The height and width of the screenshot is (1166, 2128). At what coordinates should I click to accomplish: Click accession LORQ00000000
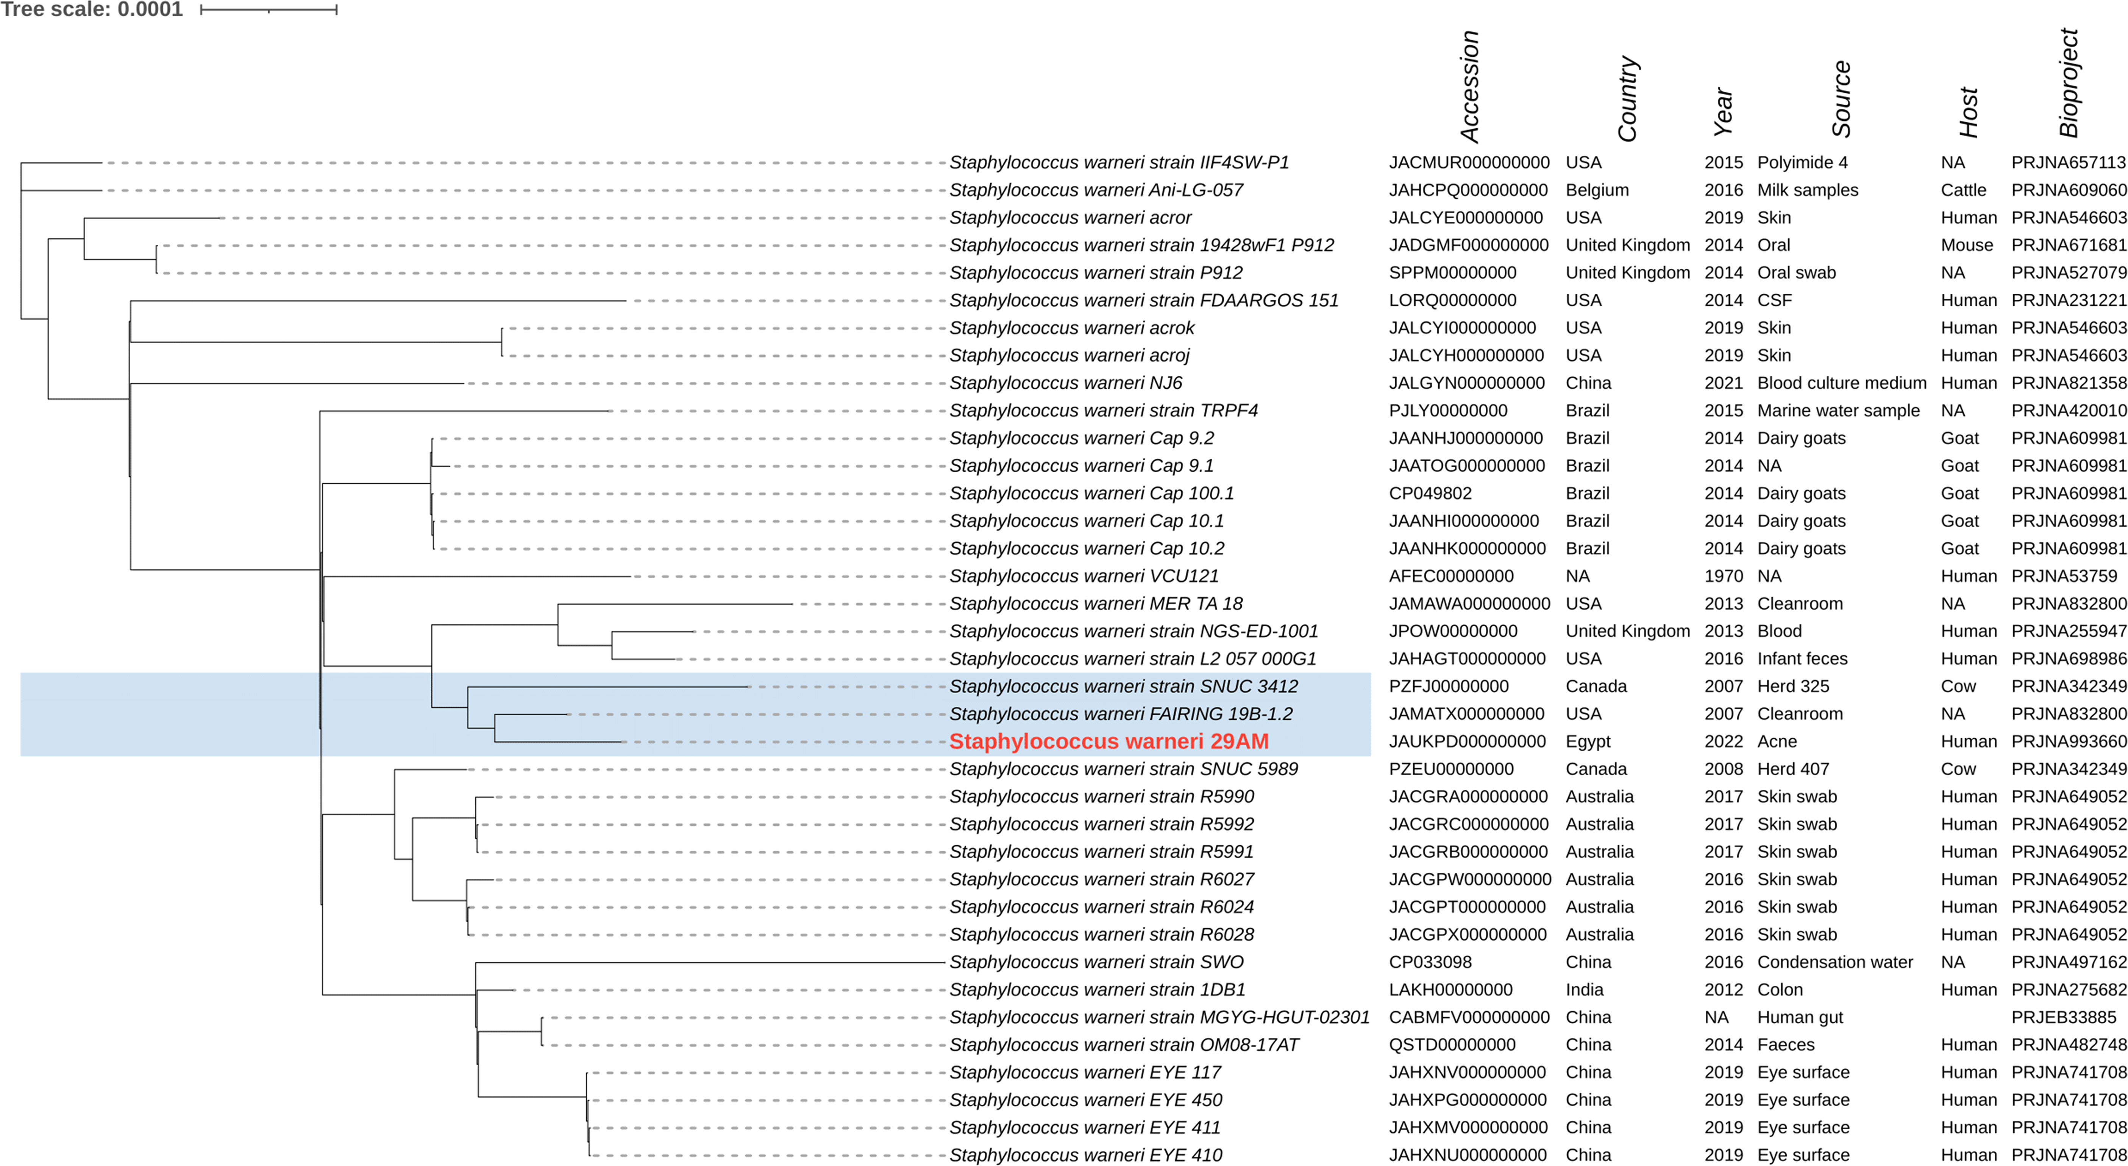[1452, 300]
